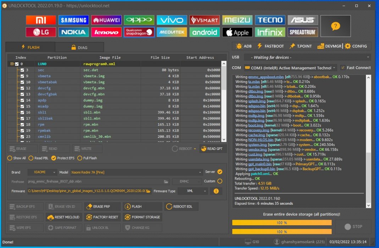Browse for Firehose loader file
379x248 pixels.
tap(166, 182)
